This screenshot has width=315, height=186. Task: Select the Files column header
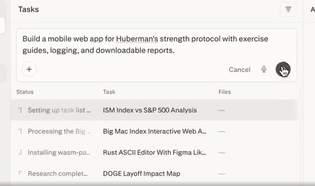point(225,92)
